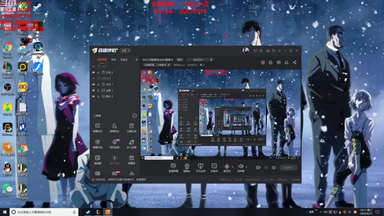Toggle visibility of layer 文本 1
Screen dimensions: 384x216
tap(93, 84)
